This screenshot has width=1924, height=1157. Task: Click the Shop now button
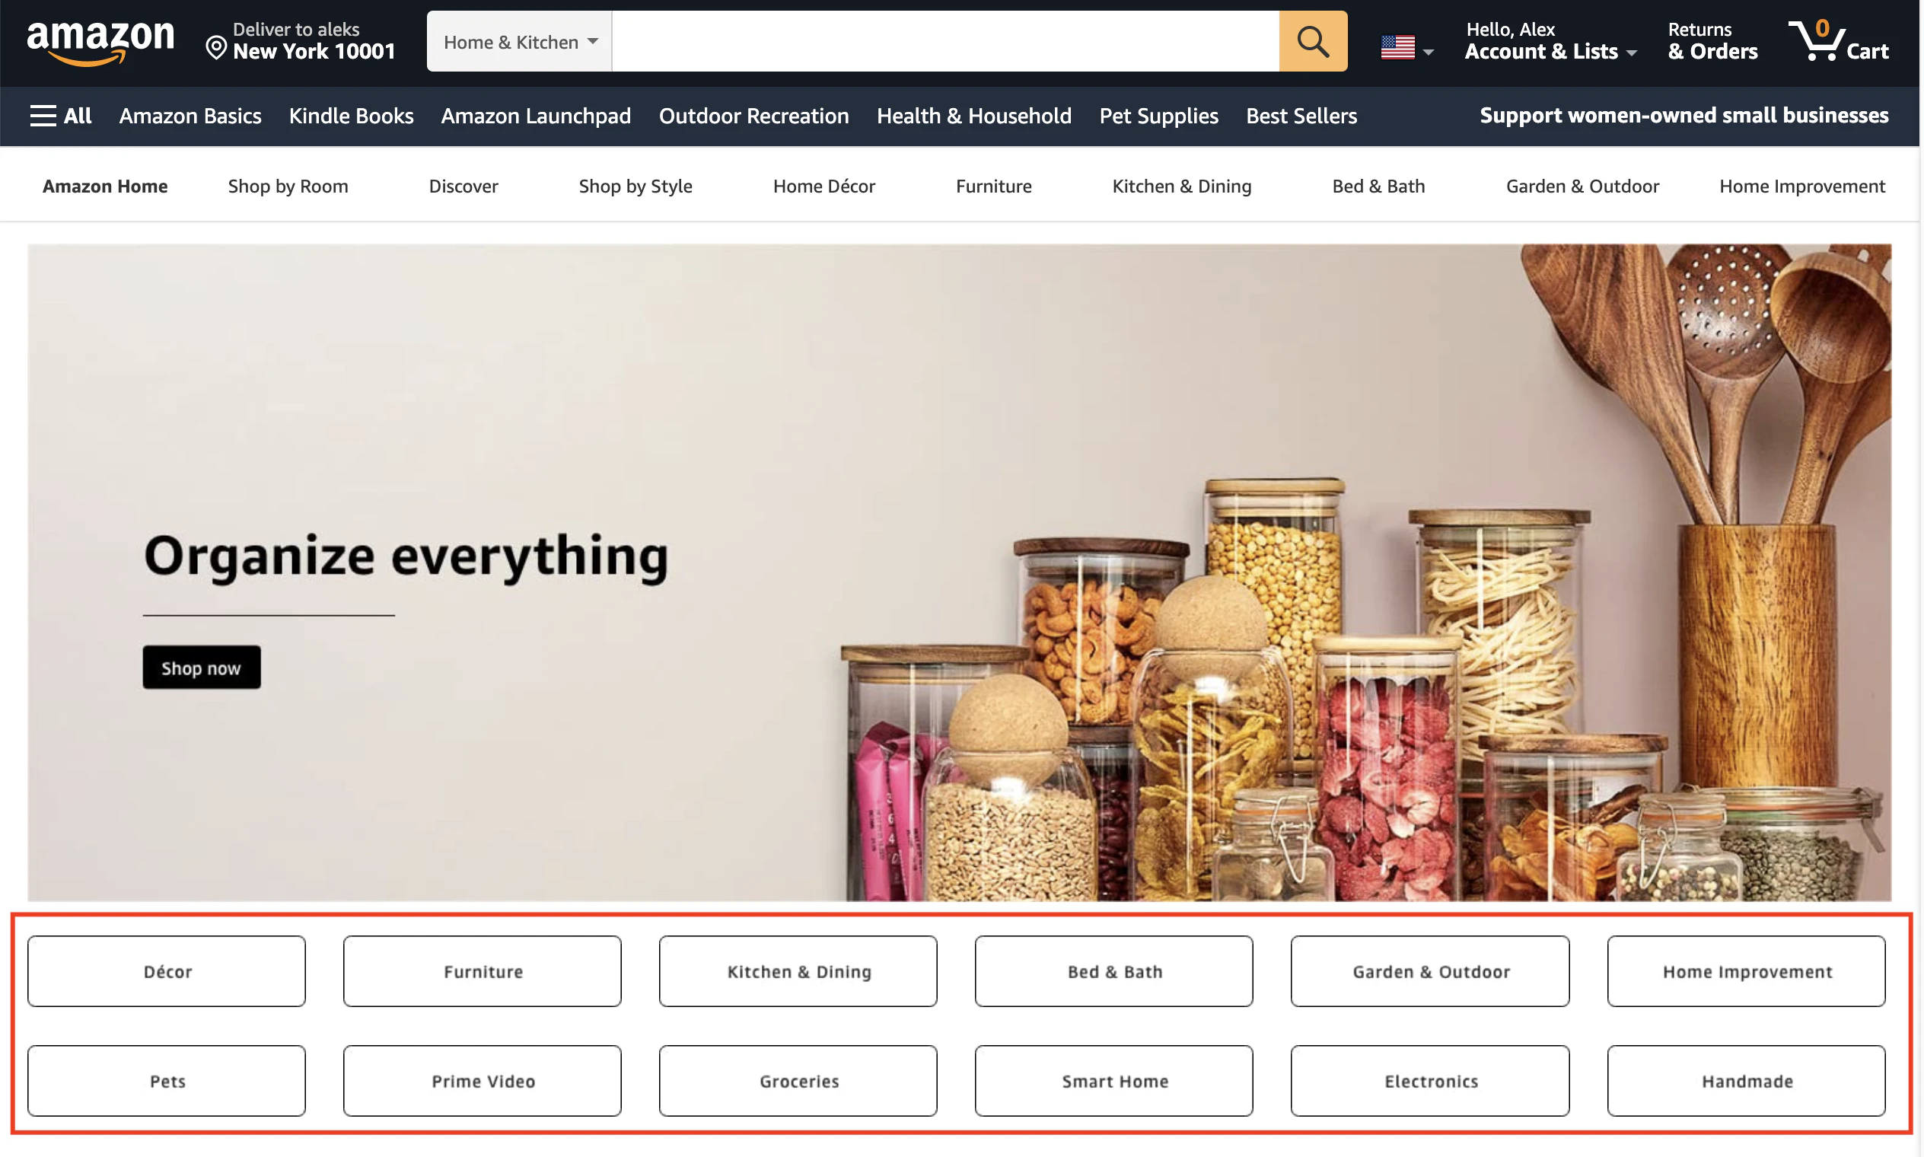(201, 668)
